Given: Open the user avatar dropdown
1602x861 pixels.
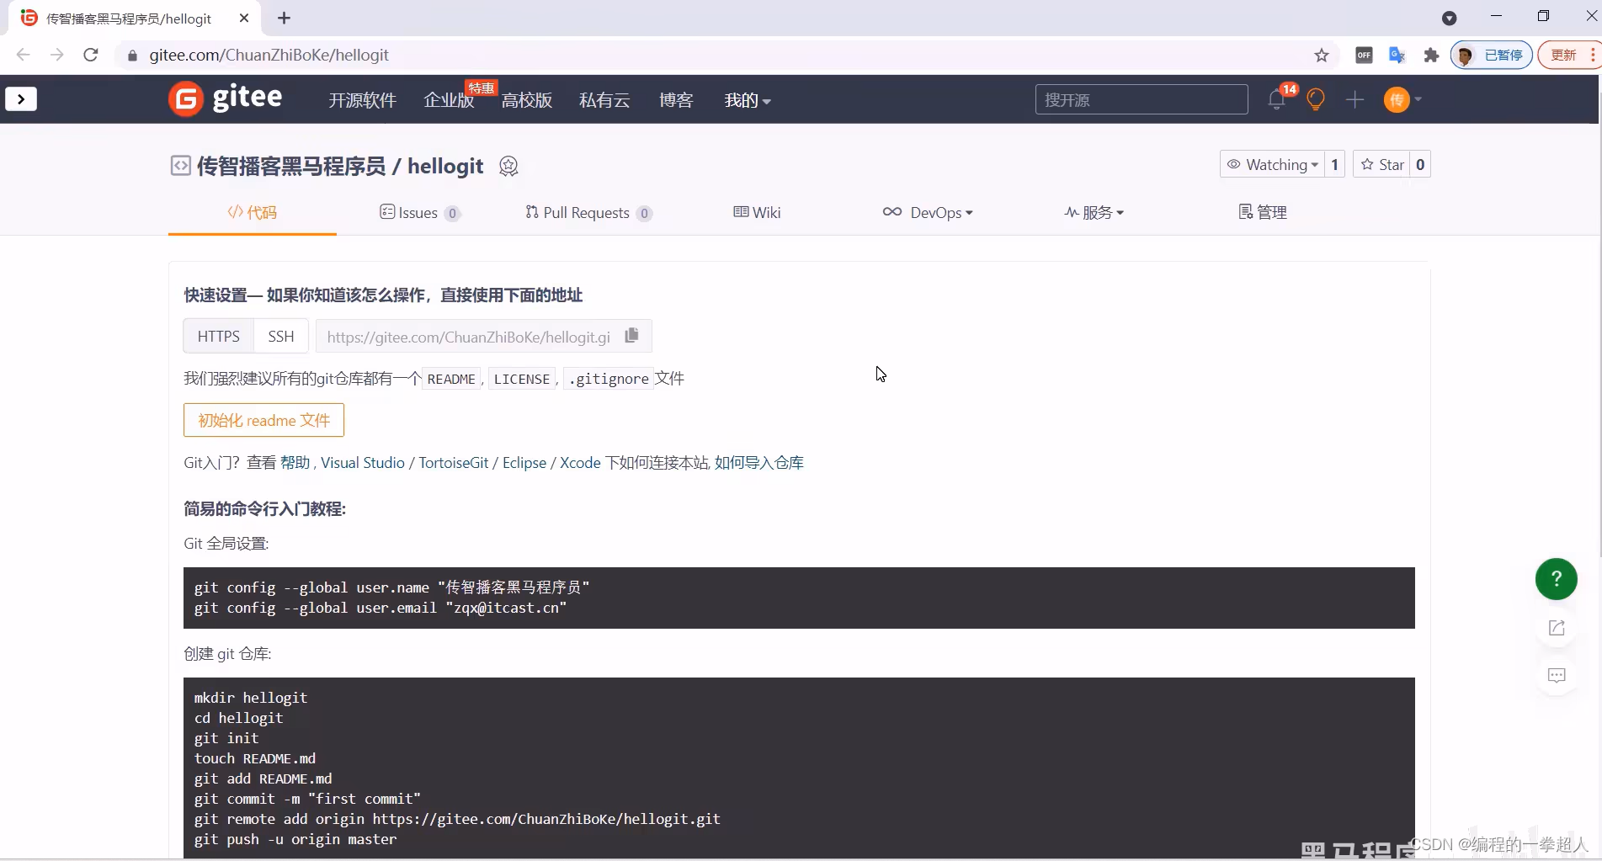Looking at the screenshot, I should (x=1402, y=99).
